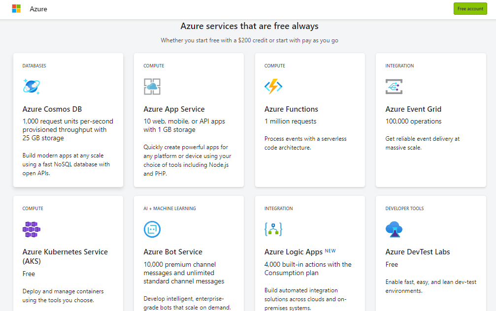This screenshot has height=311, width=496.
Task: Open the Azure Bot Service title
Action: click(173, 252)
